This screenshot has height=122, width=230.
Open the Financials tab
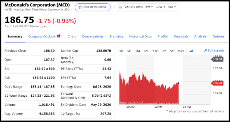[x=181, y=36]
